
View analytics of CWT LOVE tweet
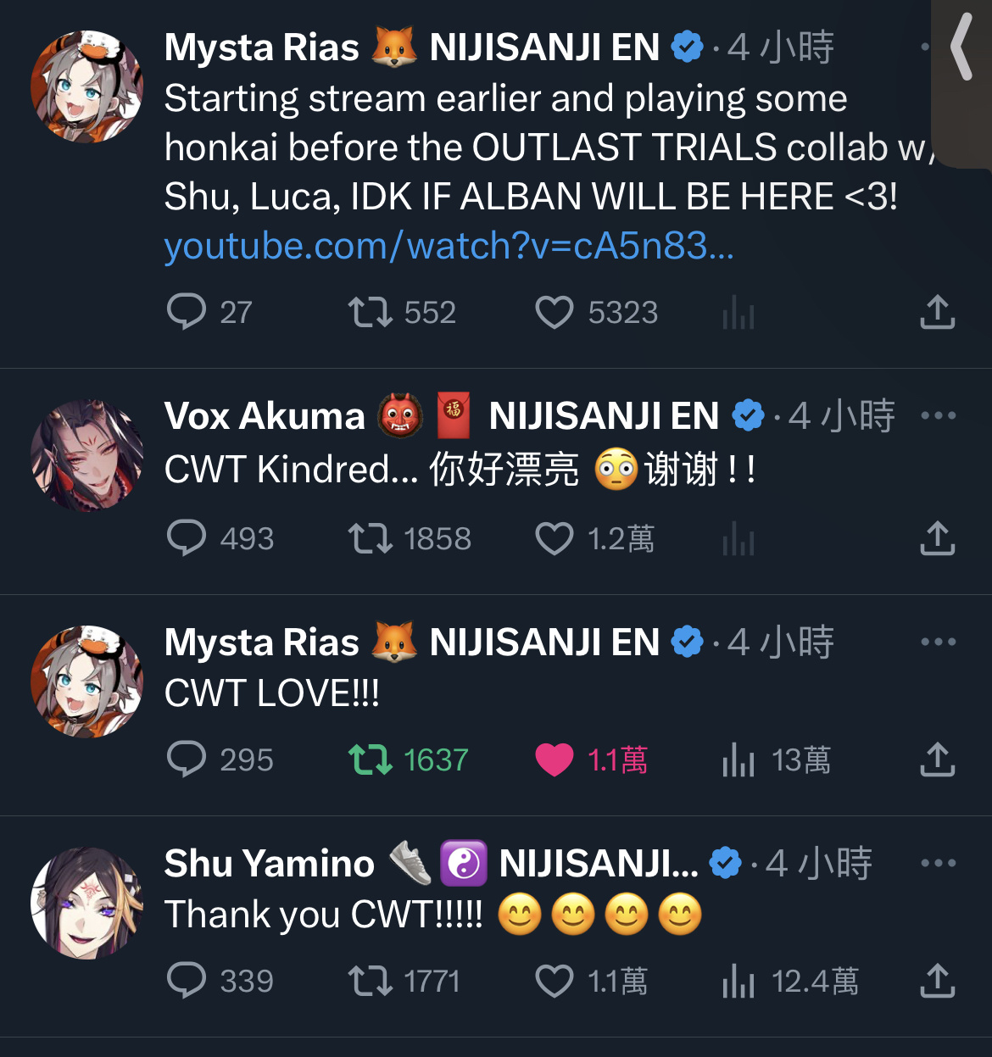[775, 759]
